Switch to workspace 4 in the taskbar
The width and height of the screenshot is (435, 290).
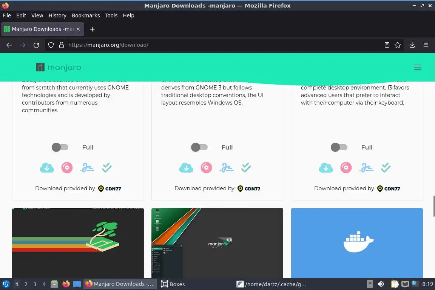pyautogui.click(x=44, y=284)
